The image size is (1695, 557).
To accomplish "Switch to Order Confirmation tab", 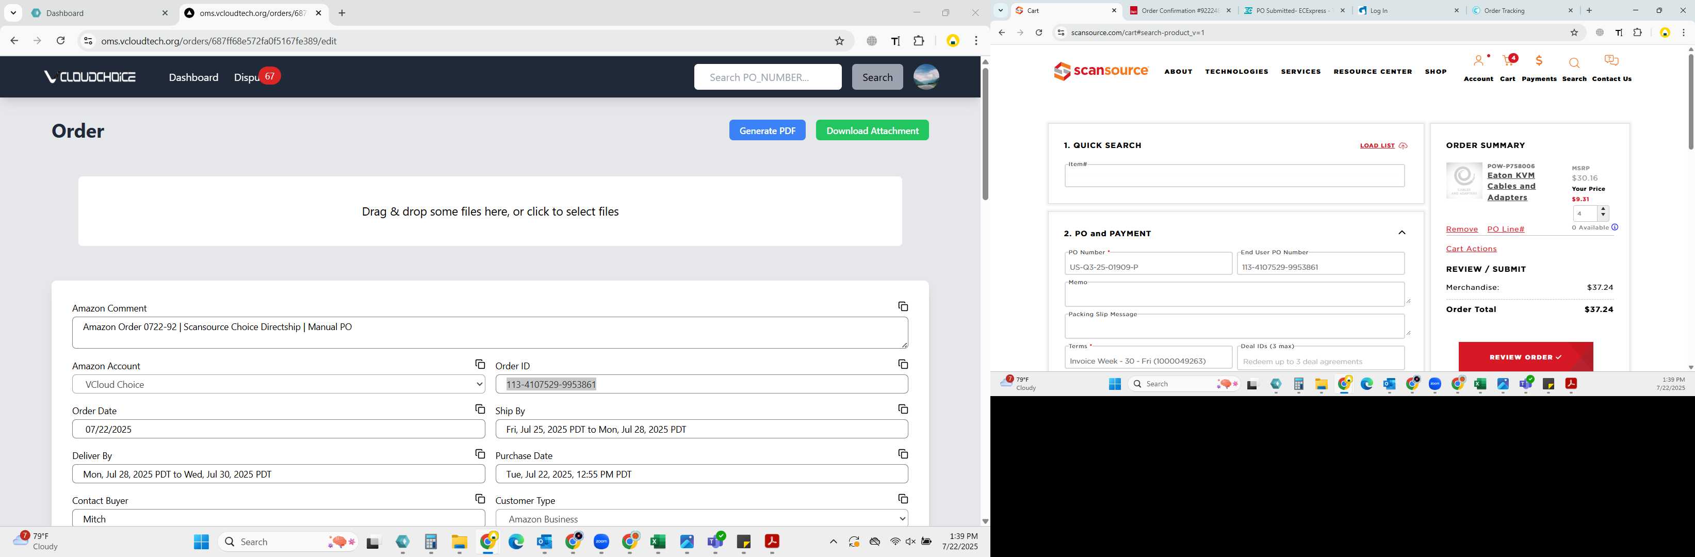I will coord(1180,10).
